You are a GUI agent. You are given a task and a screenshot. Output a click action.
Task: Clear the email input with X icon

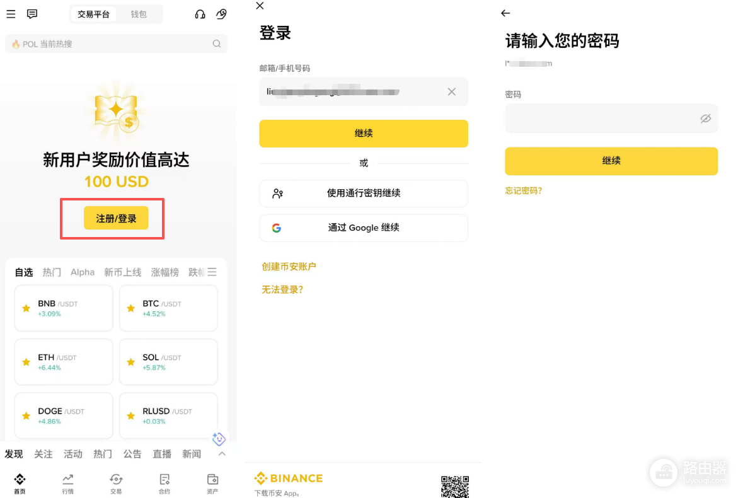click(451, 92)
